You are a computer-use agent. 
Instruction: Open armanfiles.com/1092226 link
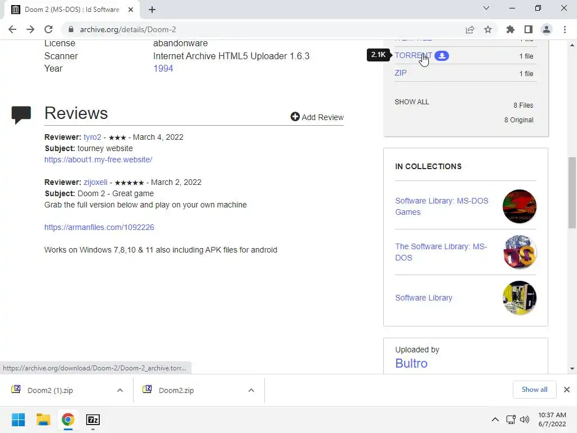[x=99, y=227]
